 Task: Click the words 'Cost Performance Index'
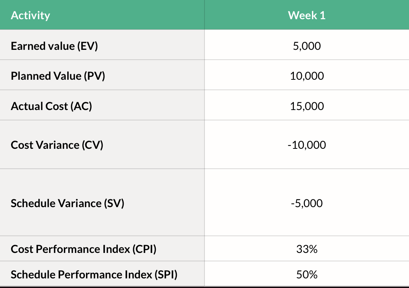[71, 249]
